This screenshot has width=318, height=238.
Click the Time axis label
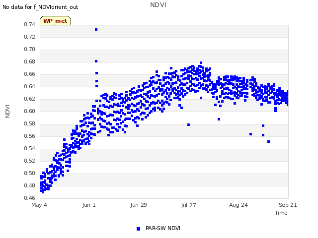coord(281,213)
